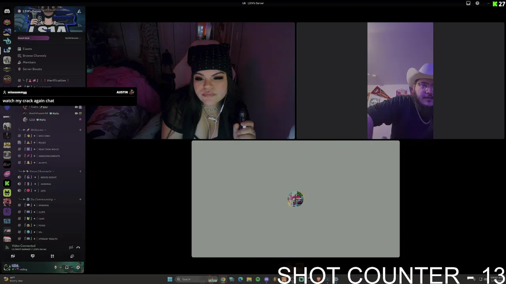Open user settings gear
The height and width of the screenshot is (284, 506).
tap(78, 267)
